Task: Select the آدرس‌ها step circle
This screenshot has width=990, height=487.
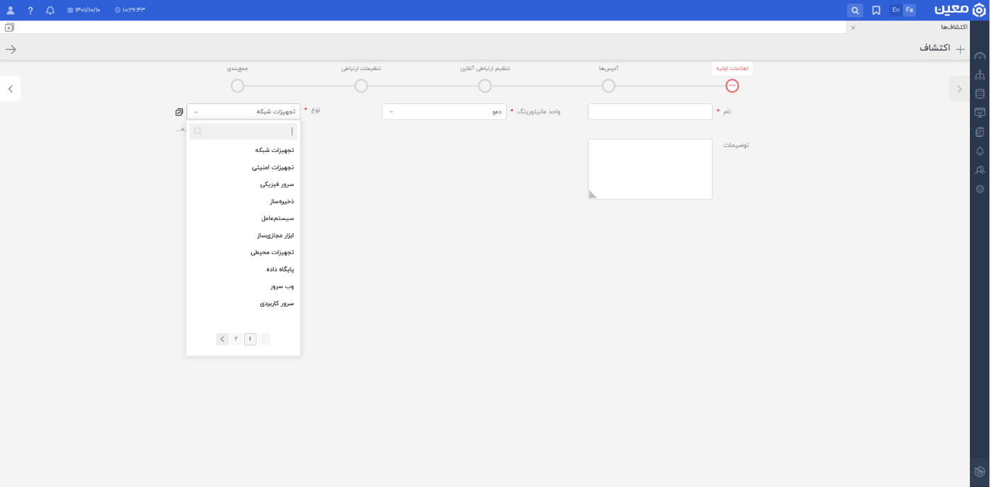Action: click(609, 86)
